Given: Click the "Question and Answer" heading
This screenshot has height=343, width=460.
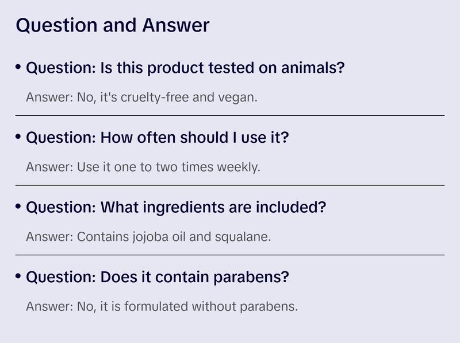Looking at the screenshot, I should 112,25.
